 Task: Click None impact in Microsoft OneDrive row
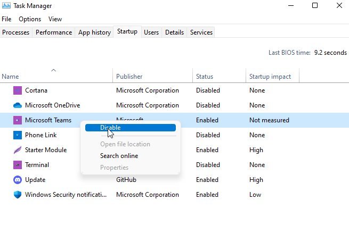(x=257, y=105)
